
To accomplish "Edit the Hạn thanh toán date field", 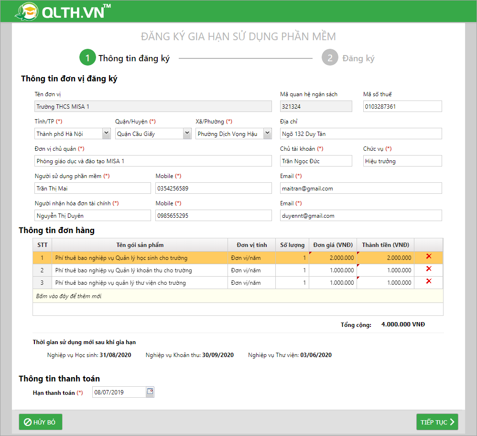I will pos(119,392).
